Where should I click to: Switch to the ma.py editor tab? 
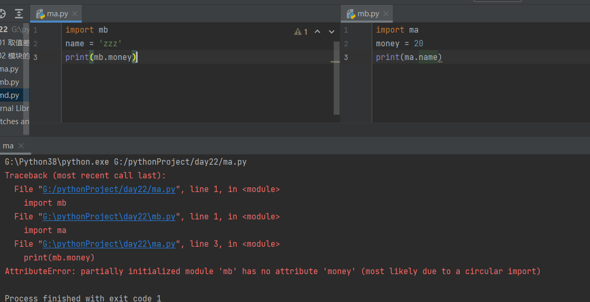pyautogui.click(x=57, y=14)
